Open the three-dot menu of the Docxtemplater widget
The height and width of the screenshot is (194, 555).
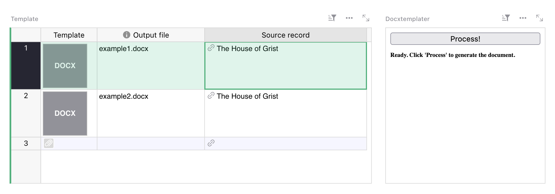point(523,18)
